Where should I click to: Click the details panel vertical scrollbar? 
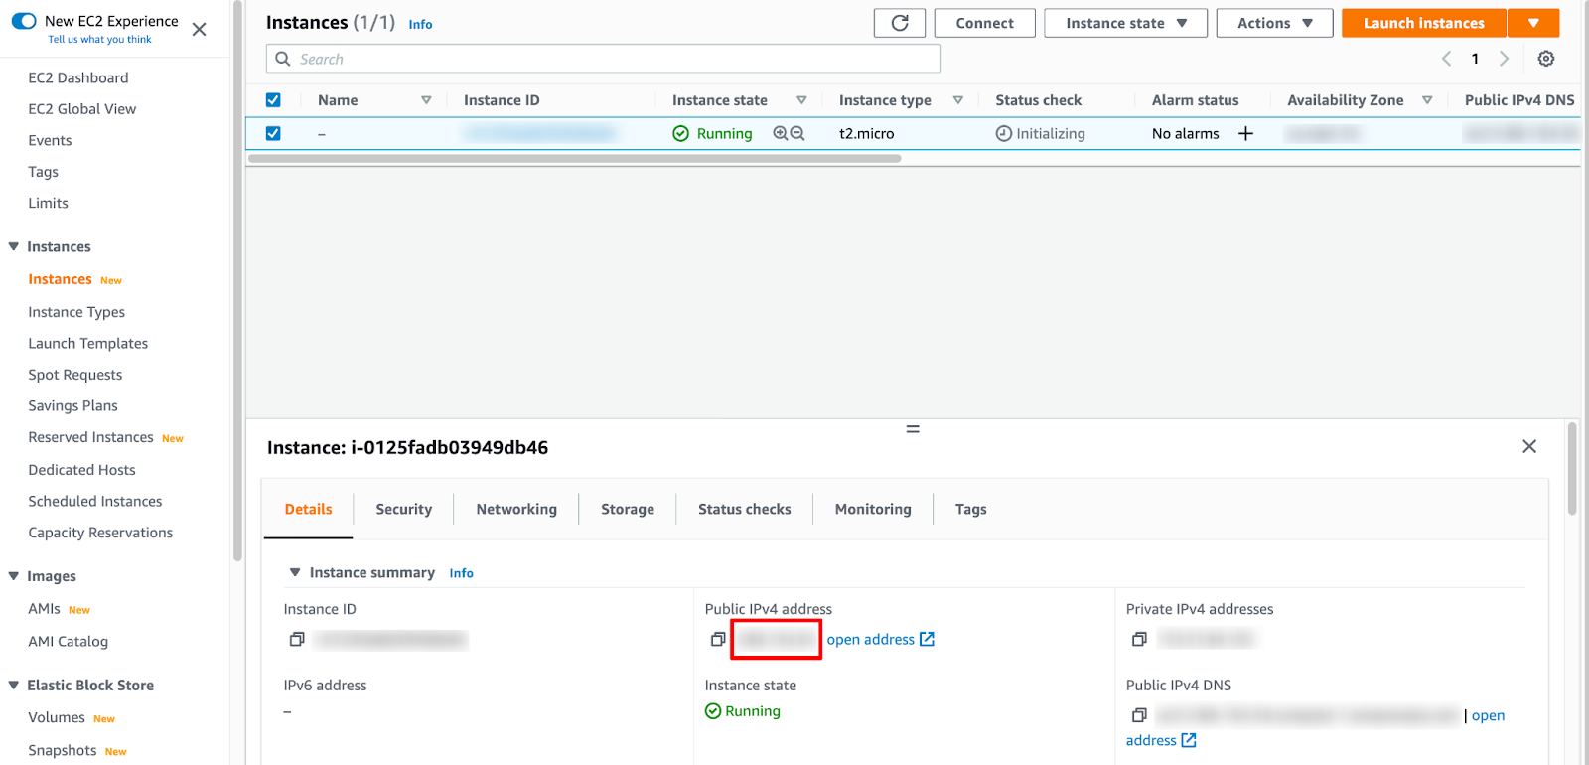coord(1572,469)
